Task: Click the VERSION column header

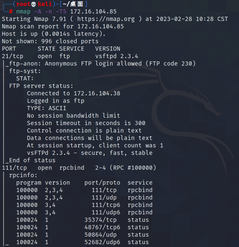Action: 108,49
